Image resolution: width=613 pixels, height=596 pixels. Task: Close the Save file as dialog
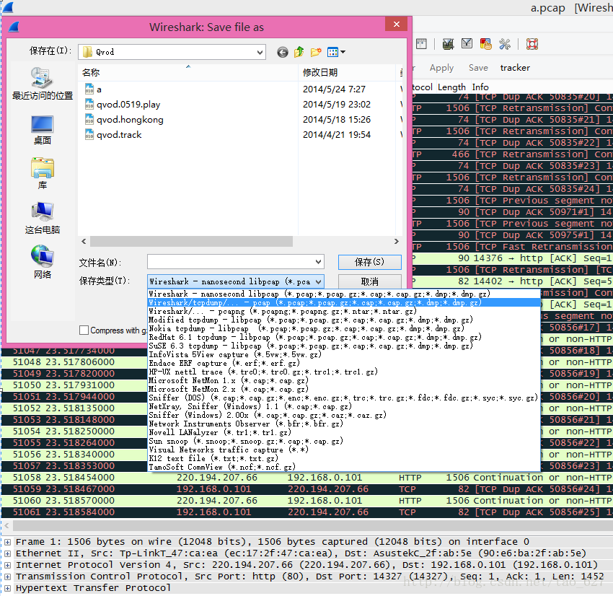(397, 25)
